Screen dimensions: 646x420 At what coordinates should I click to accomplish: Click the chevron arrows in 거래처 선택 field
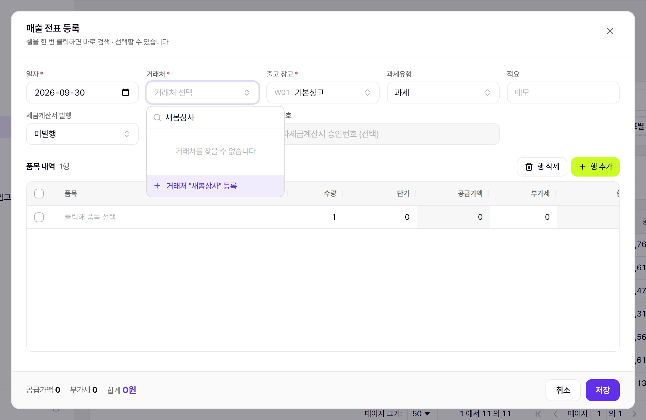click(x=247, y=93)
